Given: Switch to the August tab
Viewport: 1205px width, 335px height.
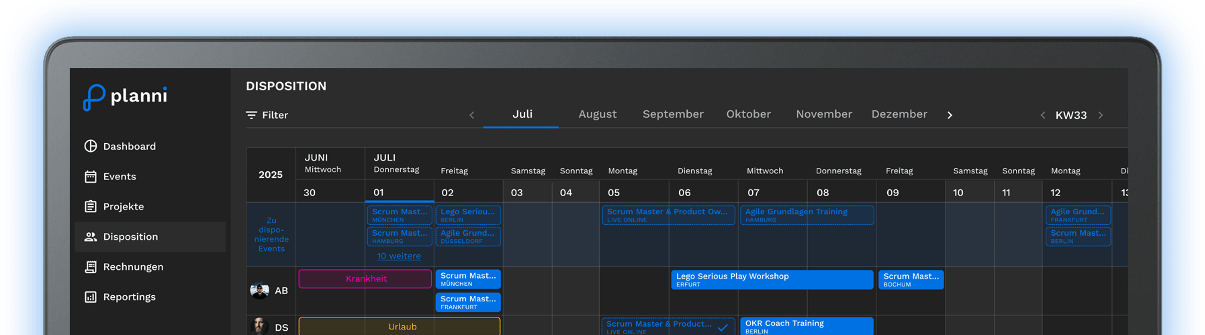Looking at the screenshot, I should click(597, 114).
